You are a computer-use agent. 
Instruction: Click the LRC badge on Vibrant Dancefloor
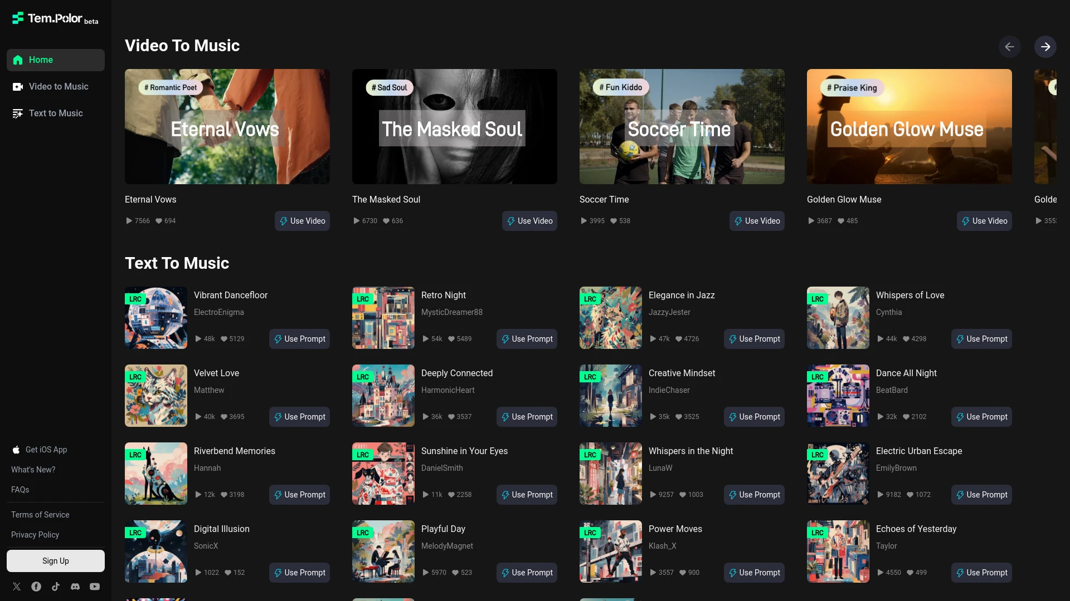point(135,299)
